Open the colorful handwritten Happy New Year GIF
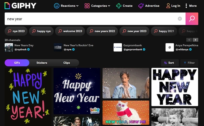Viewport: 204px width, 126px height. 28,97
